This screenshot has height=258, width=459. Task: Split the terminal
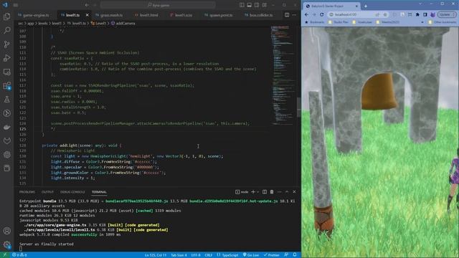pyautogui.click(x=265, y=192)
